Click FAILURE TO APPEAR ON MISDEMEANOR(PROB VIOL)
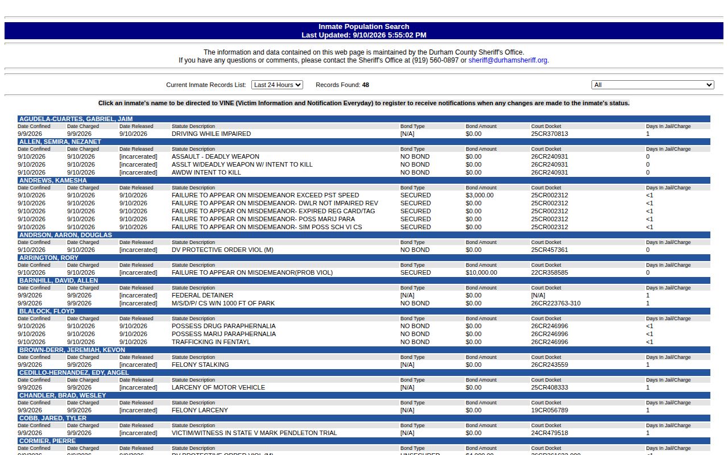 [252, 272]
